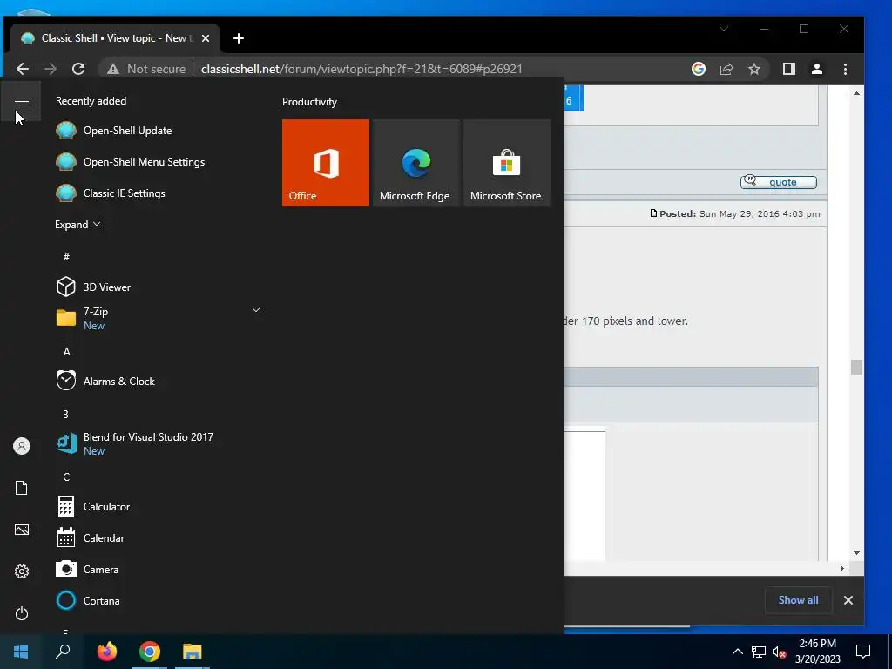Viewport: 892px width, 669px height.
Task: Open the Action Center notifications icon
Action: click(863, 652)
